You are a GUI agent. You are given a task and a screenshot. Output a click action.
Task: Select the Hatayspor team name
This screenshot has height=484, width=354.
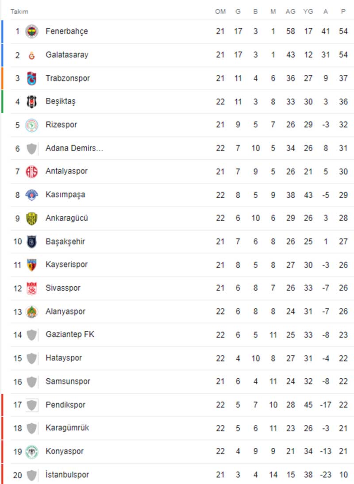(x=64, y=358)
